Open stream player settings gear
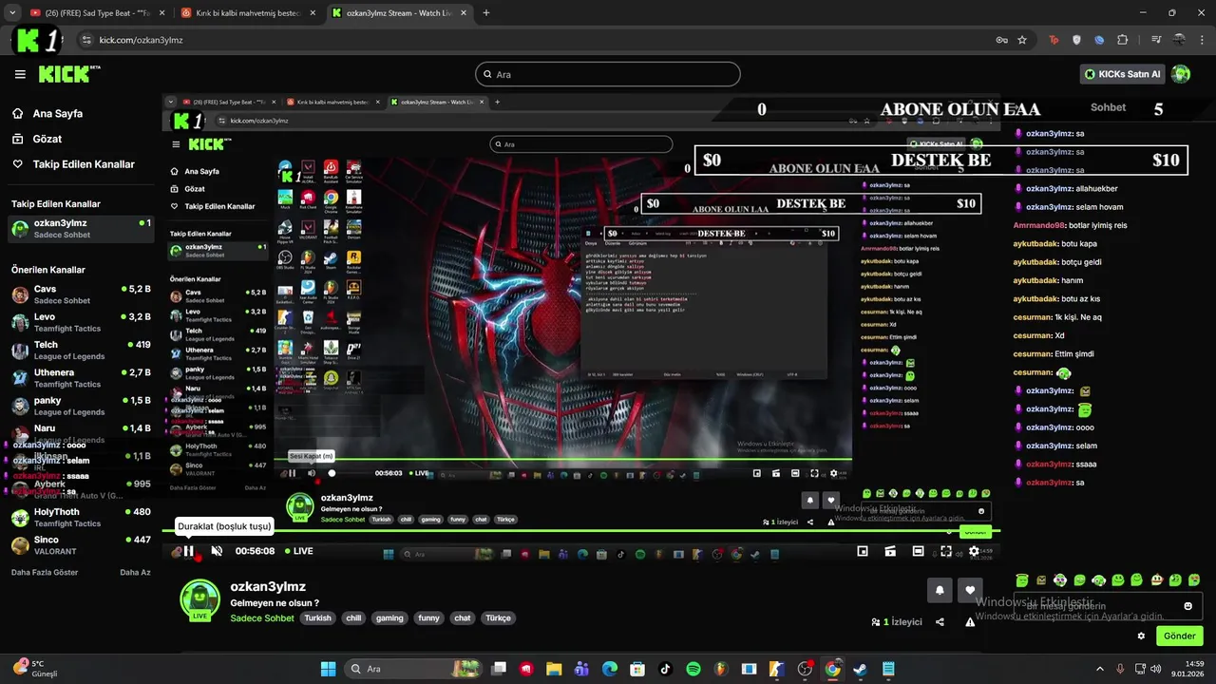The width and height of the screenshot is (1216, 684). pyautogui.click(x=974, y=551)
